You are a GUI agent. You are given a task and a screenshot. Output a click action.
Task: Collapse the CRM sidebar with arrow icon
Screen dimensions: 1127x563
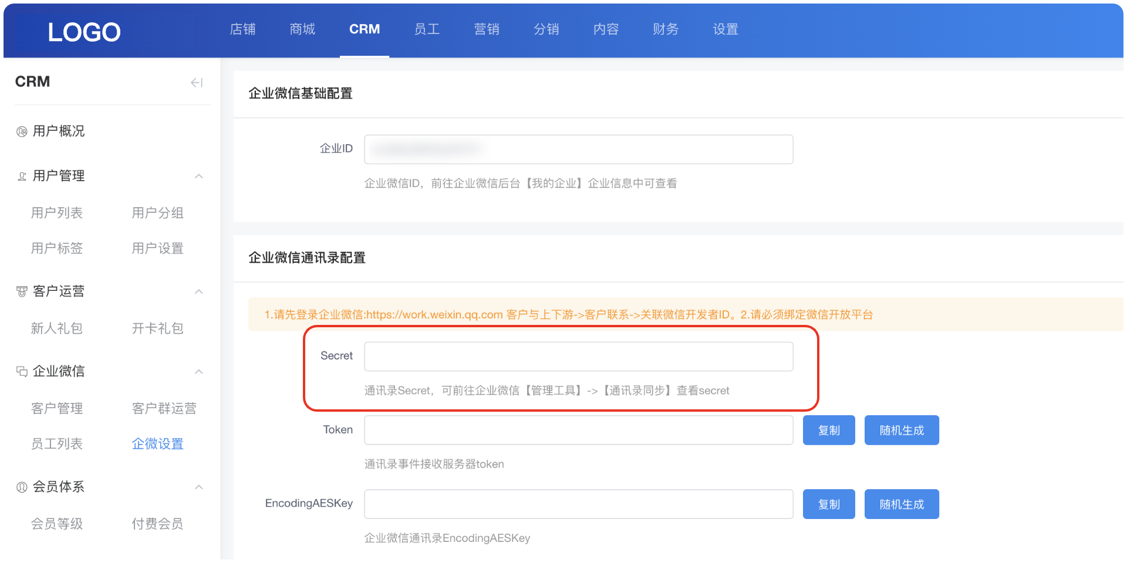197,83
